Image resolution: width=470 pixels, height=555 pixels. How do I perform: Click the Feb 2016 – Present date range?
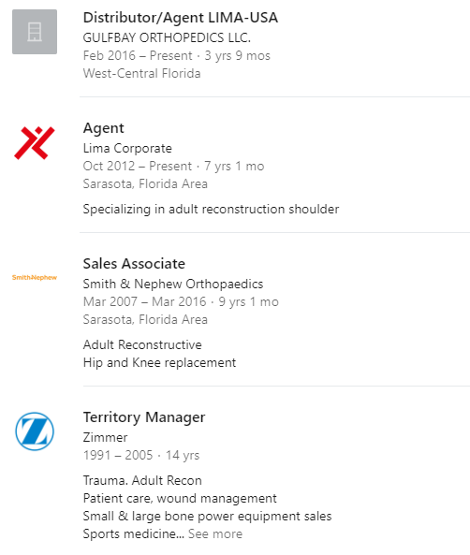click(138, 55)
